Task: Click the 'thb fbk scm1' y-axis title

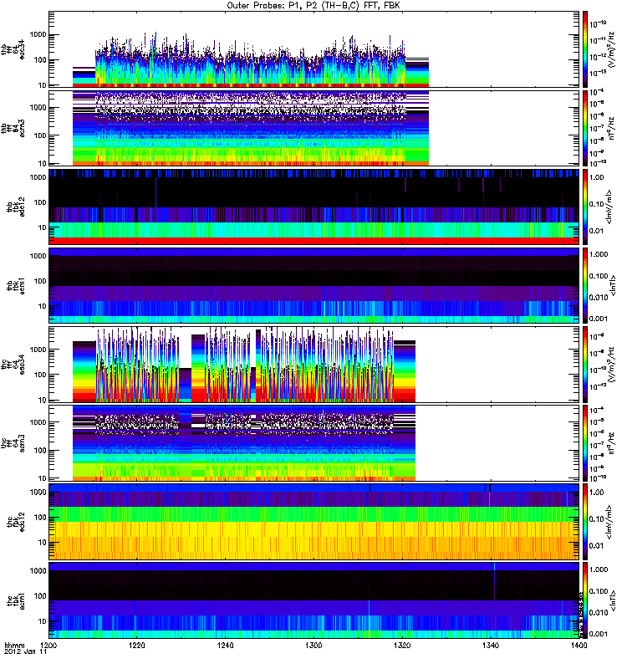Action: tap(15, 285)
